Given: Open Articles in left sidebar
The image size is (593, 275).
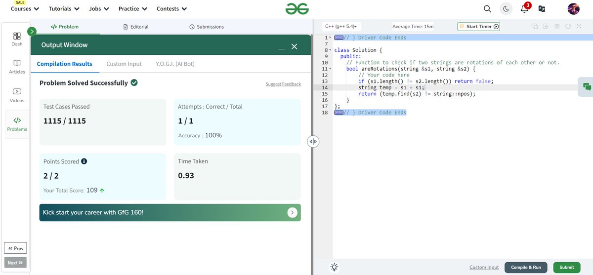Looking at the screenshot, I should coord(17,67).
